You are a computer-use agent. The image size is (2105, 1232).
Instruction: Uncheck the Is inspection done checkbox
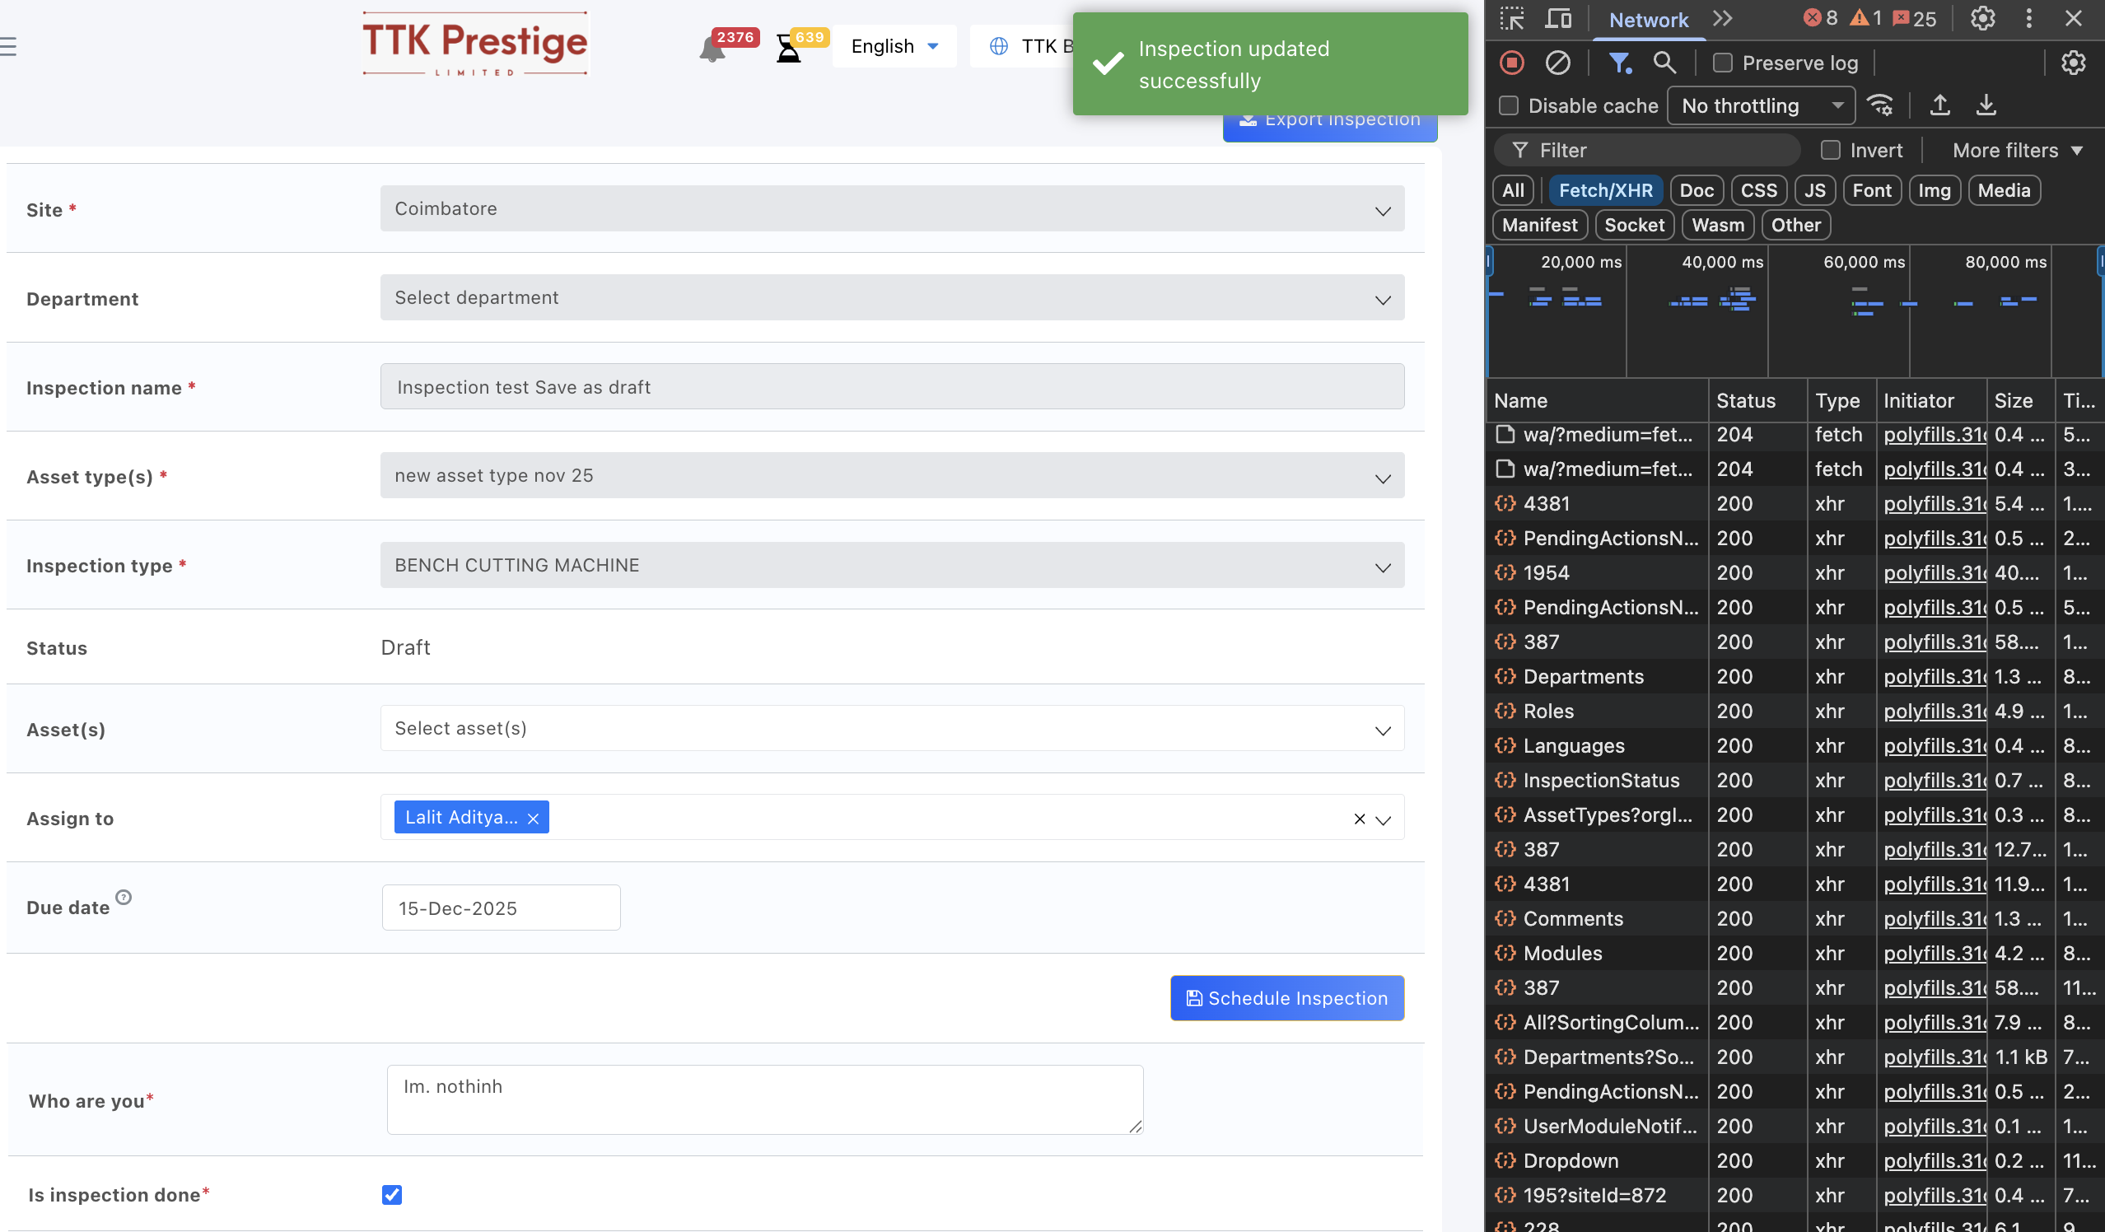392,1194
